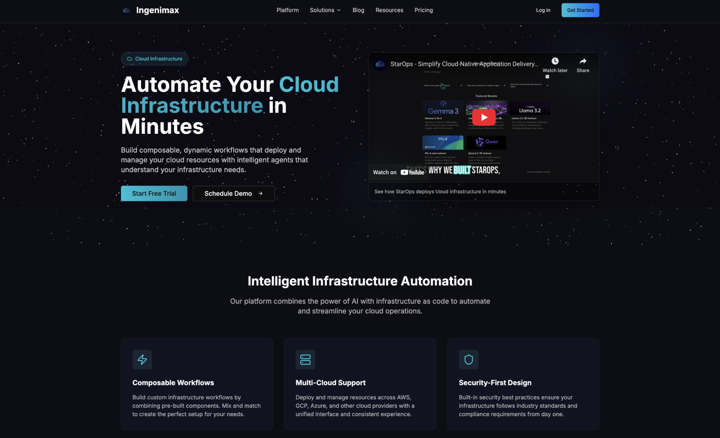Click the Intelligent Infrastructure Automation heading
This screenshot has width=720, height=438.
[x=360, y=281]
